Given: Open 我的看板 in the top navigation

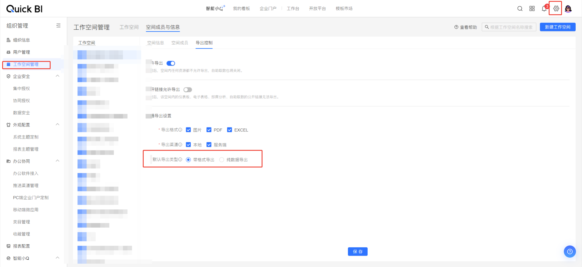Looking at the screenshot, I should coord(241,8).
